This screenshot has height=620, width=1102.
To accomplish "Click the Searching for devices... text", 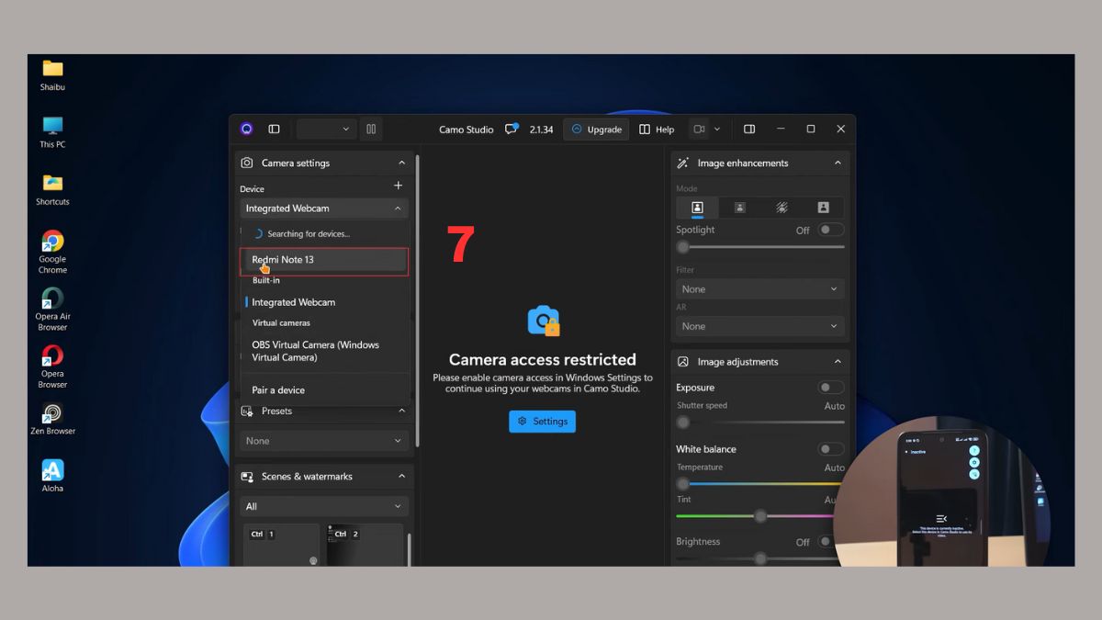I will point(309,234).
